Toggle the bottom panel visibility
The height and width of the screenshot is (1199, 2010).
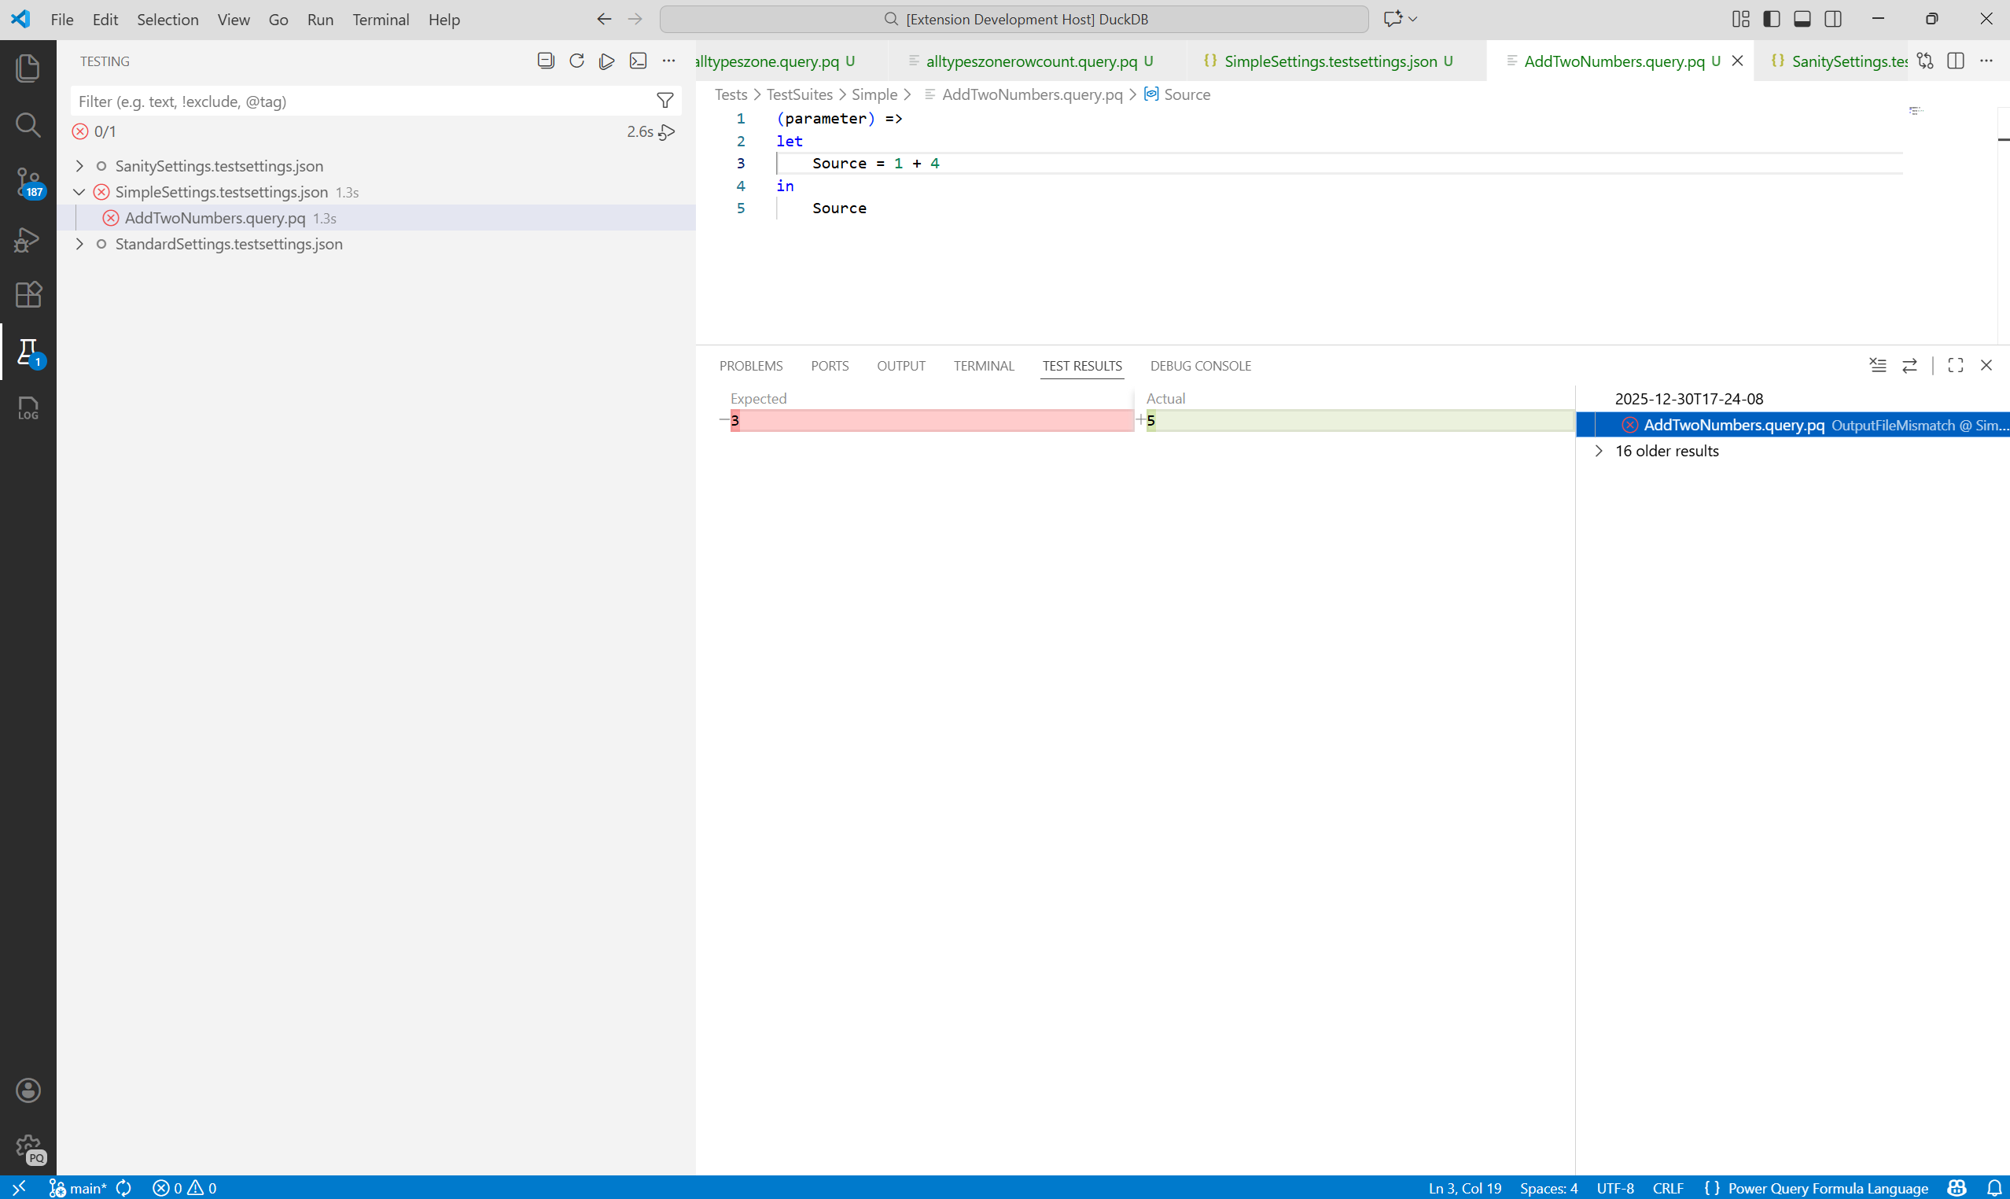(x=1802, y=19)
